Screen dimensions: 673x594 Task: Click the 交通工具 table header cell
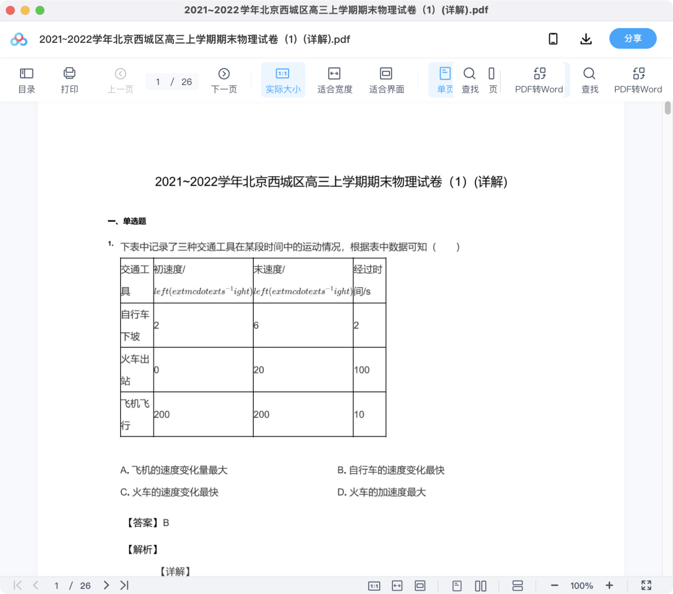tap(136, 280)
